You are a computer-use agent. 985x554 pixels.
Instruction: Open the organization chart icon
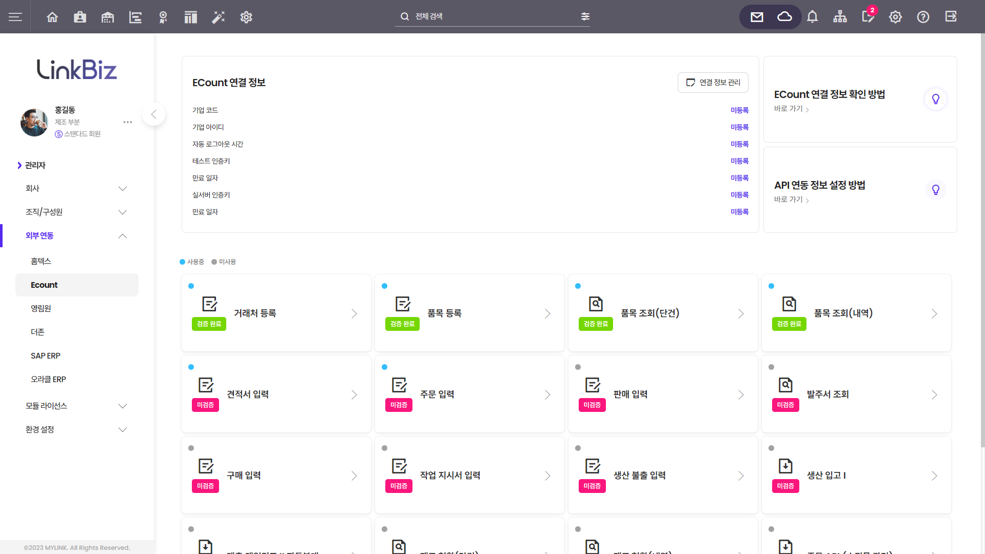840,17
